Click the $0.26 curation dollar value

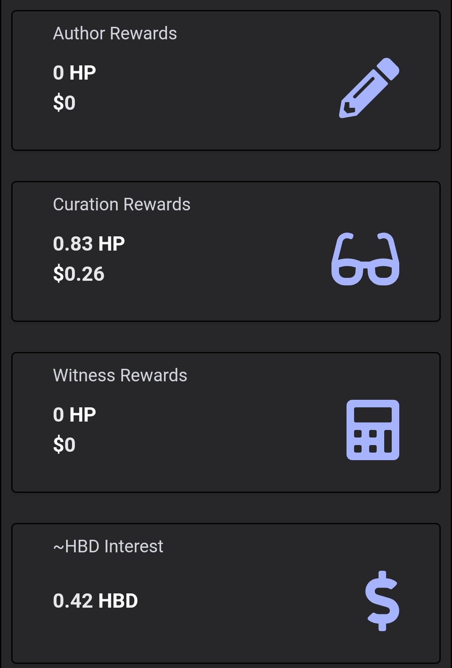coord(79,274)
